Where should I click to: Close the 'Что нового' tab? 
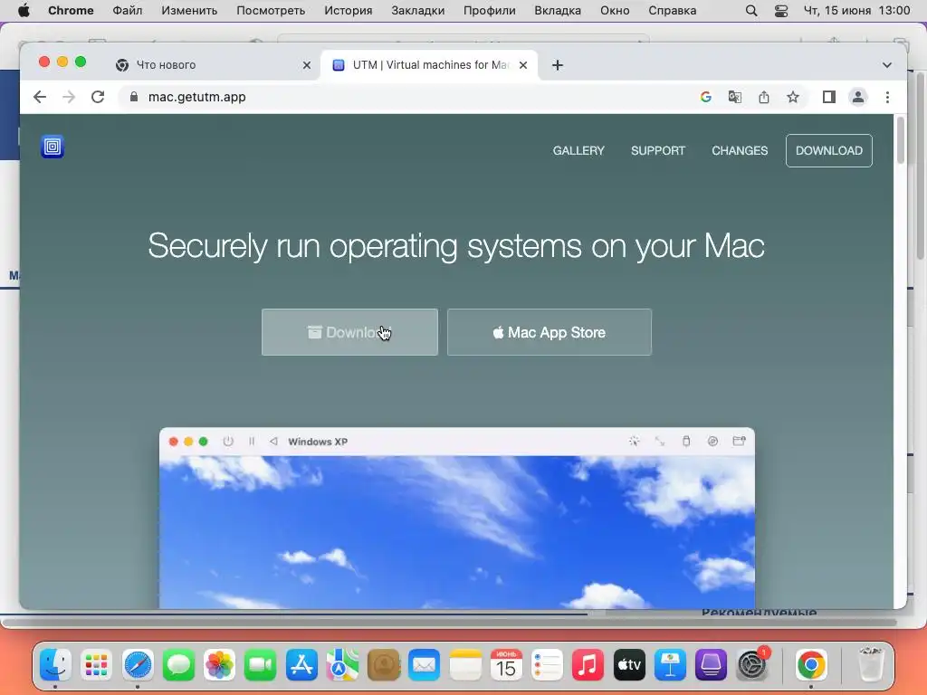click(307, 65)
